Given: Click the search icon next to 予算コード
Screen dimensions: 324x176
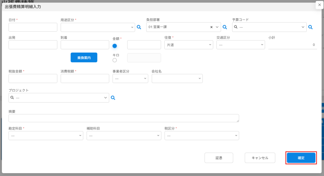Looking at the screenshot, I should (310, 27).
